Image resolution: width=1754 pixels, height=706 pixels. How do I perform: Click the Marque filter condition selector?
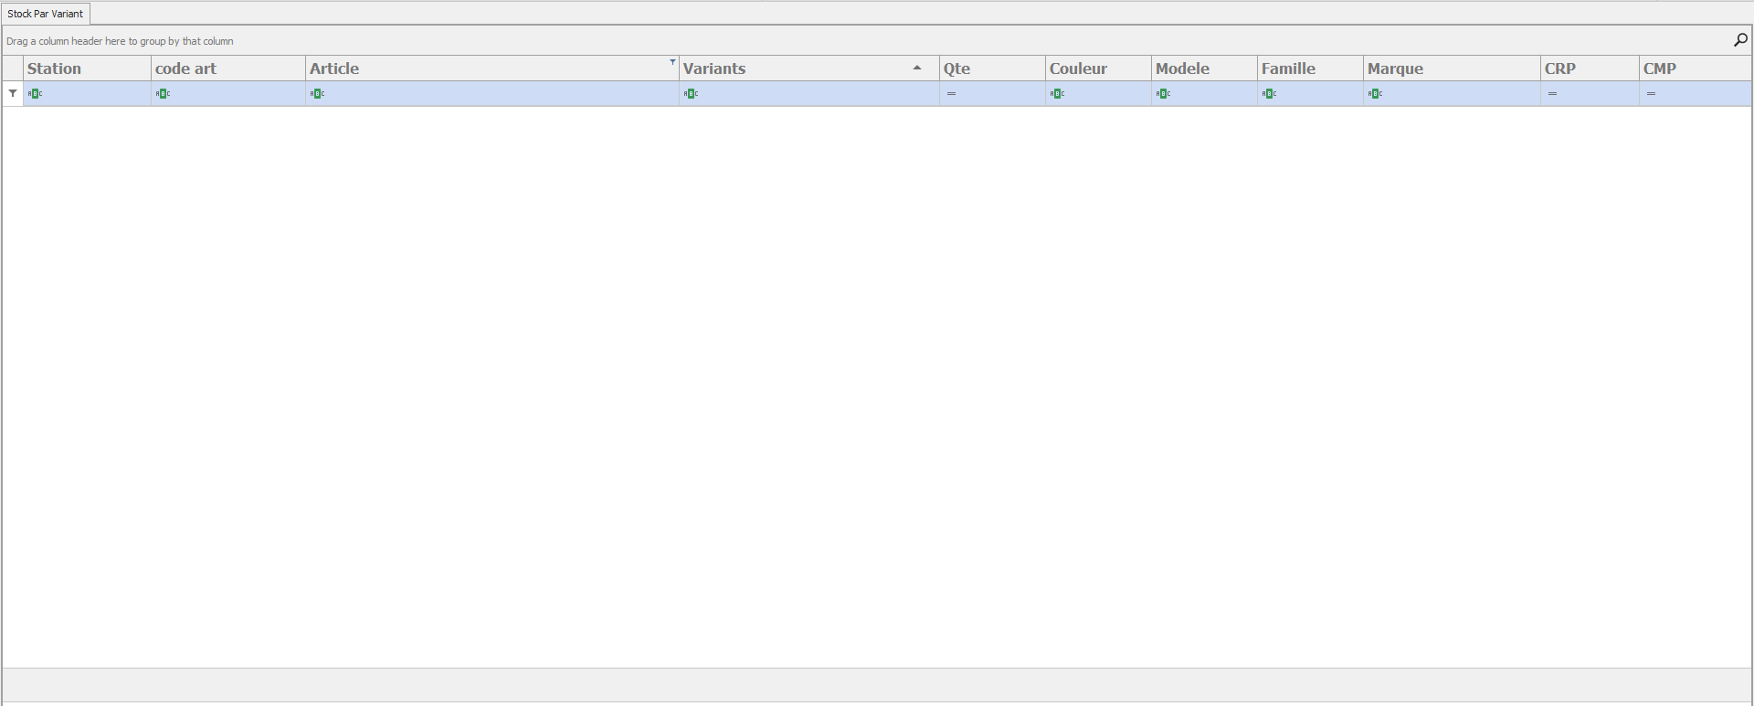1375,93
